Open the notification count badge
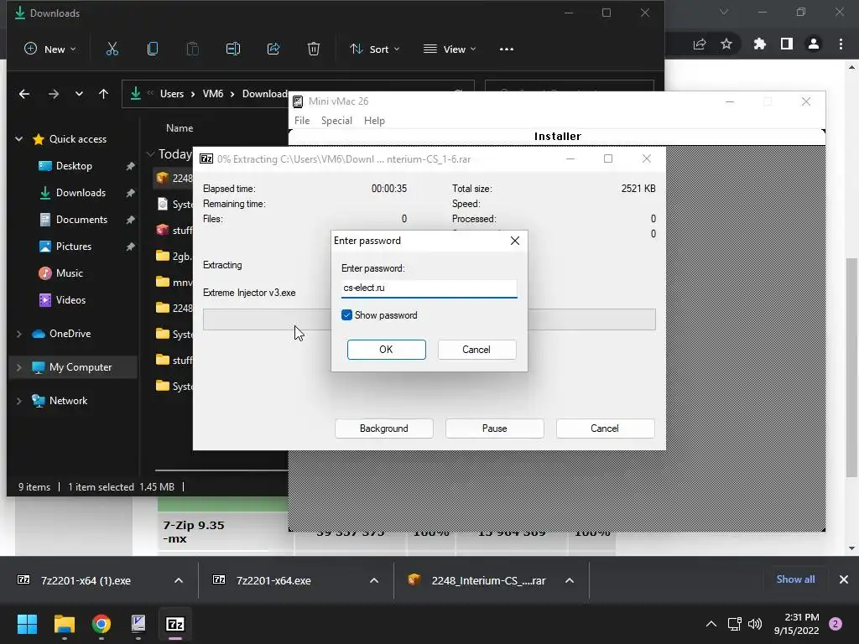Image resolution: width=859 pixels, height=644 pixels. (x=836, y=624)
